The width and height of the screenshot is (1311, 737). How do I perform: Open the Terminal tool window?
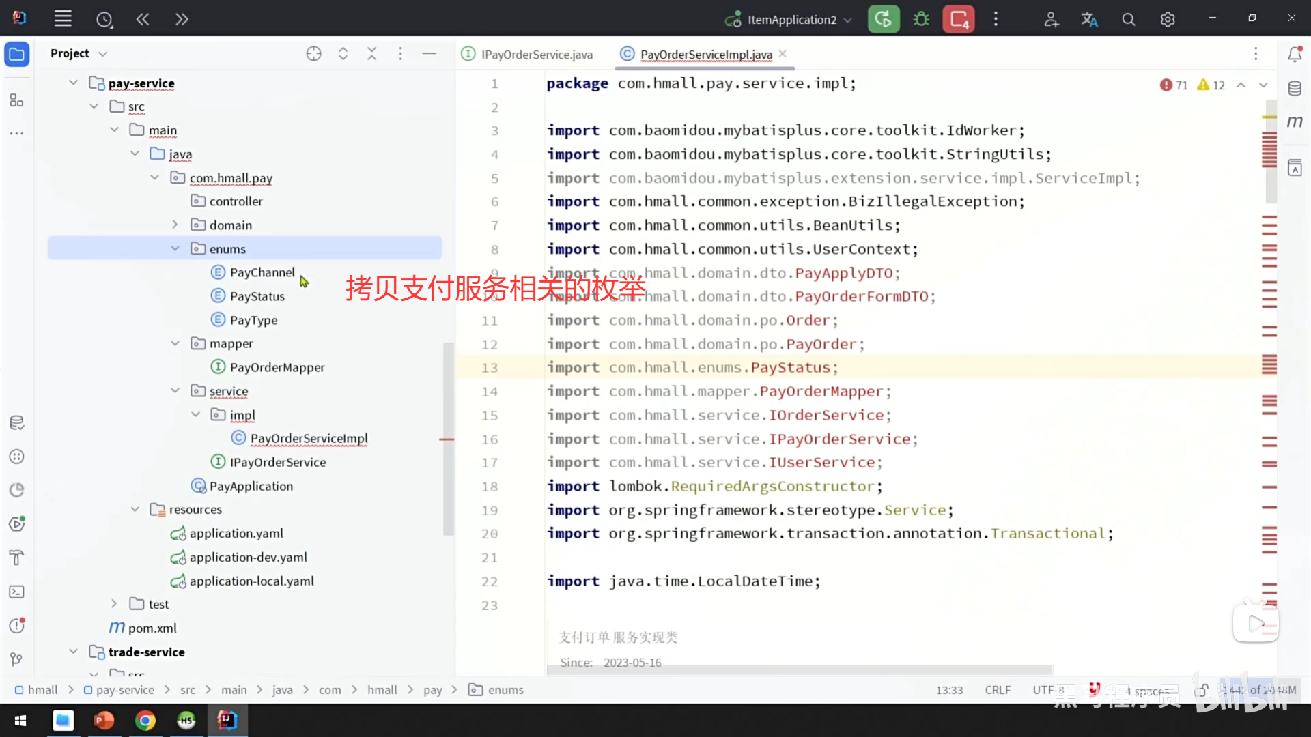(17, 592)
